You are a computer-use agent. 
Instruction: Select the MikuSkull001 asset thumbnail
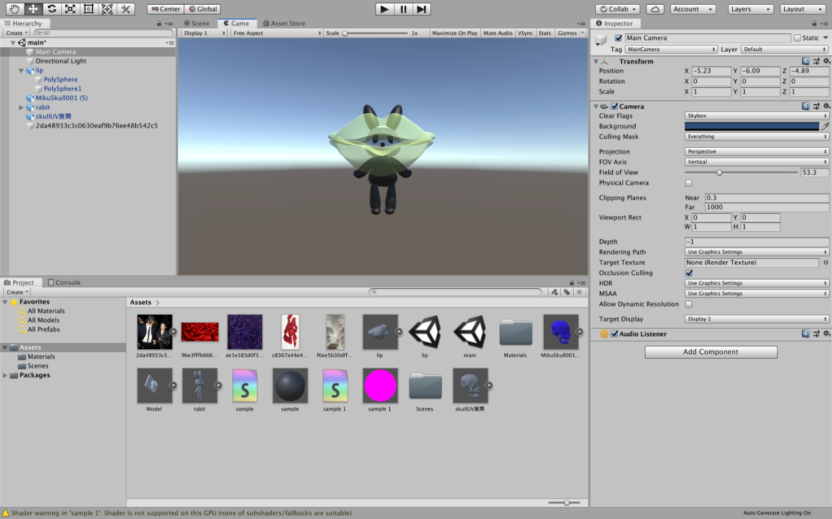click(x=560, y=332)
